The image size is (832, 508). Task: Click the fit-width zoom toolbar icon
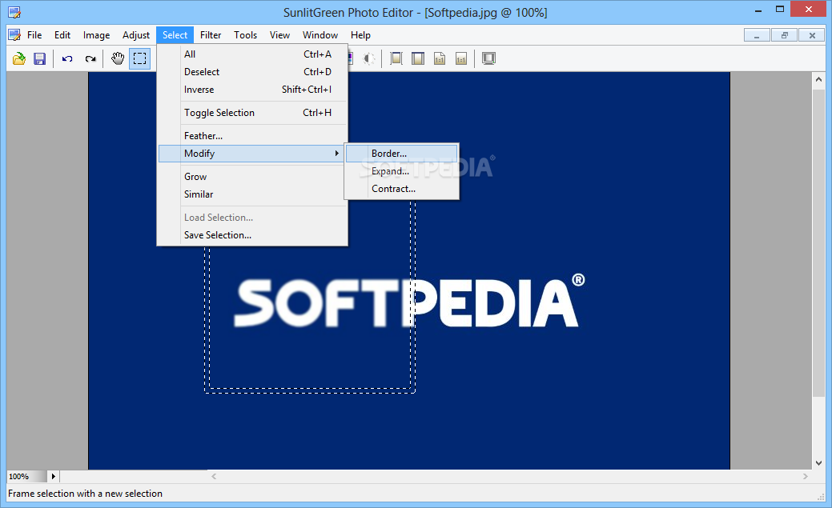[396, 58]
